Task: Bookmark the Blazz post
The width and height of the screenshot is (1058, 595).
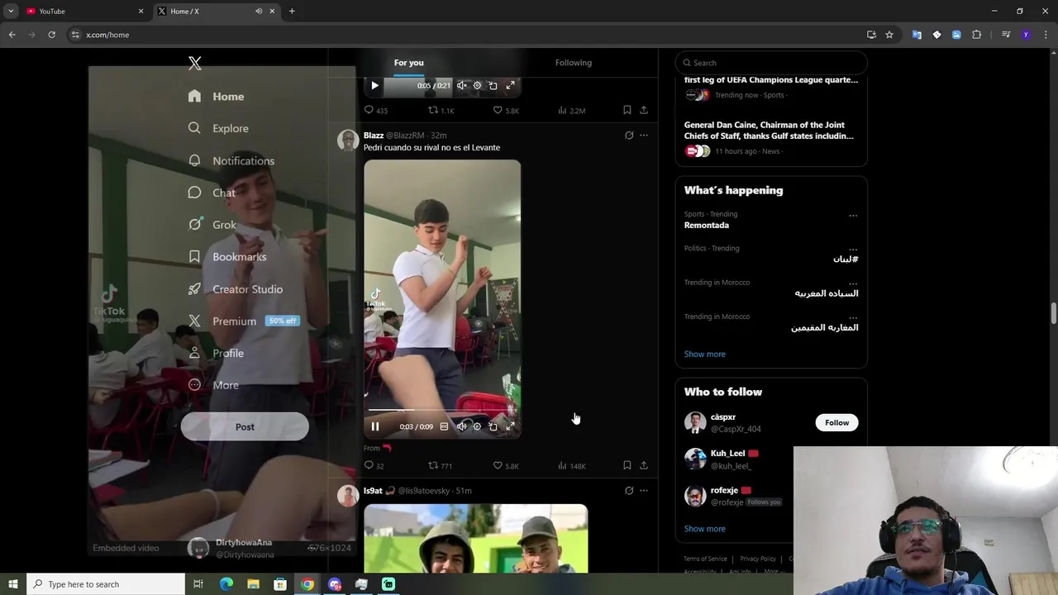Action: 627,465
